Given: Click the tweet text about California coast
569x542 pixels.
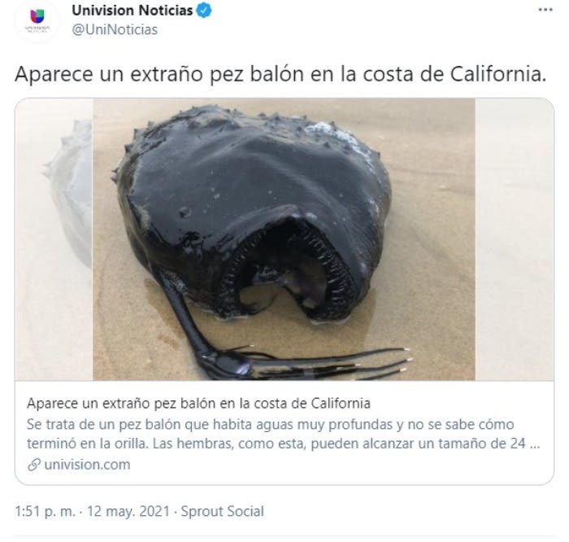Looking at the screenshot, I should (x=280, y=74).
